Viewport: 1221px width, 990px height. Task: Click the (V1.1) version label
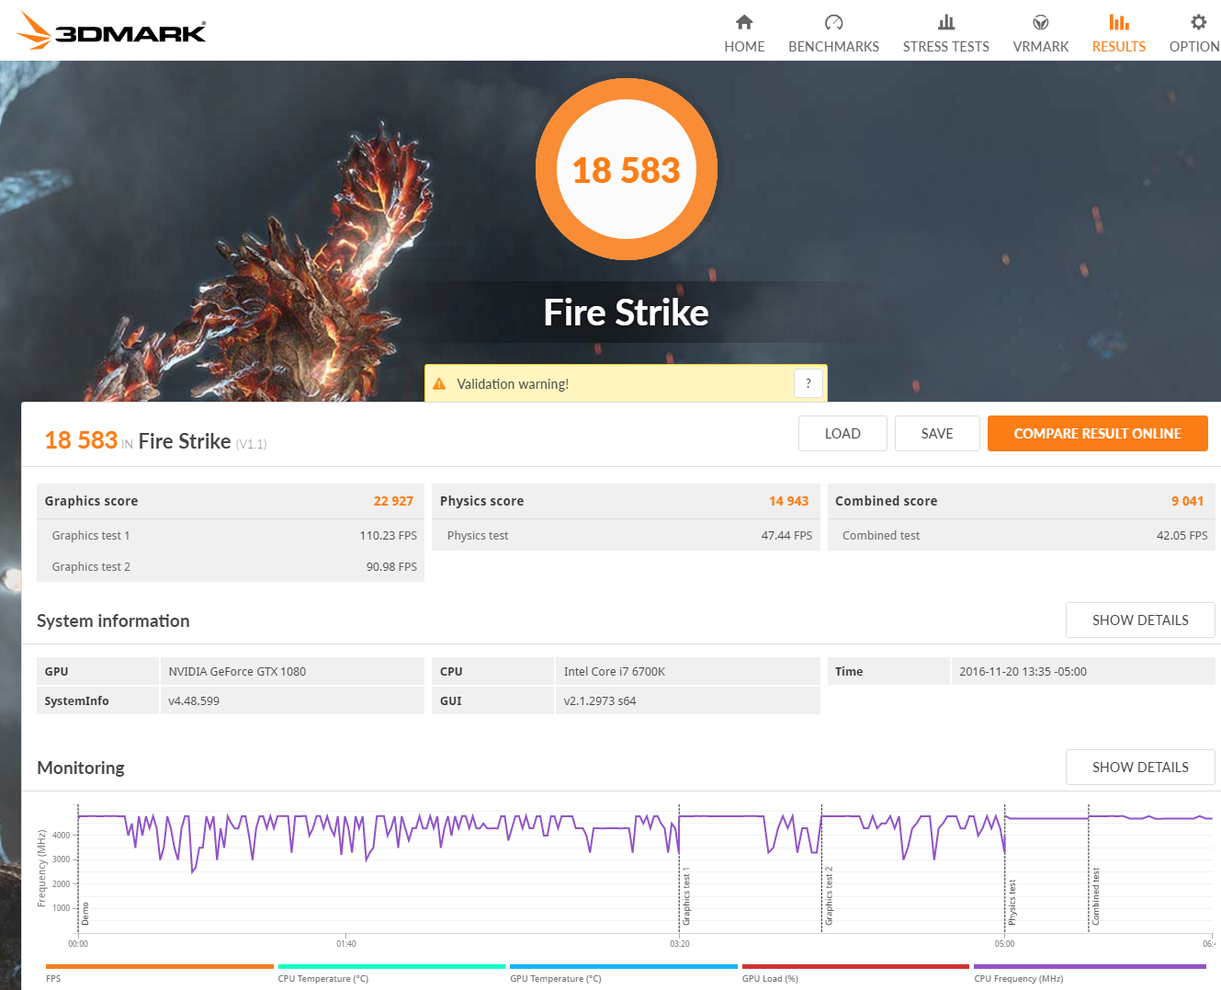pos(251,444)
